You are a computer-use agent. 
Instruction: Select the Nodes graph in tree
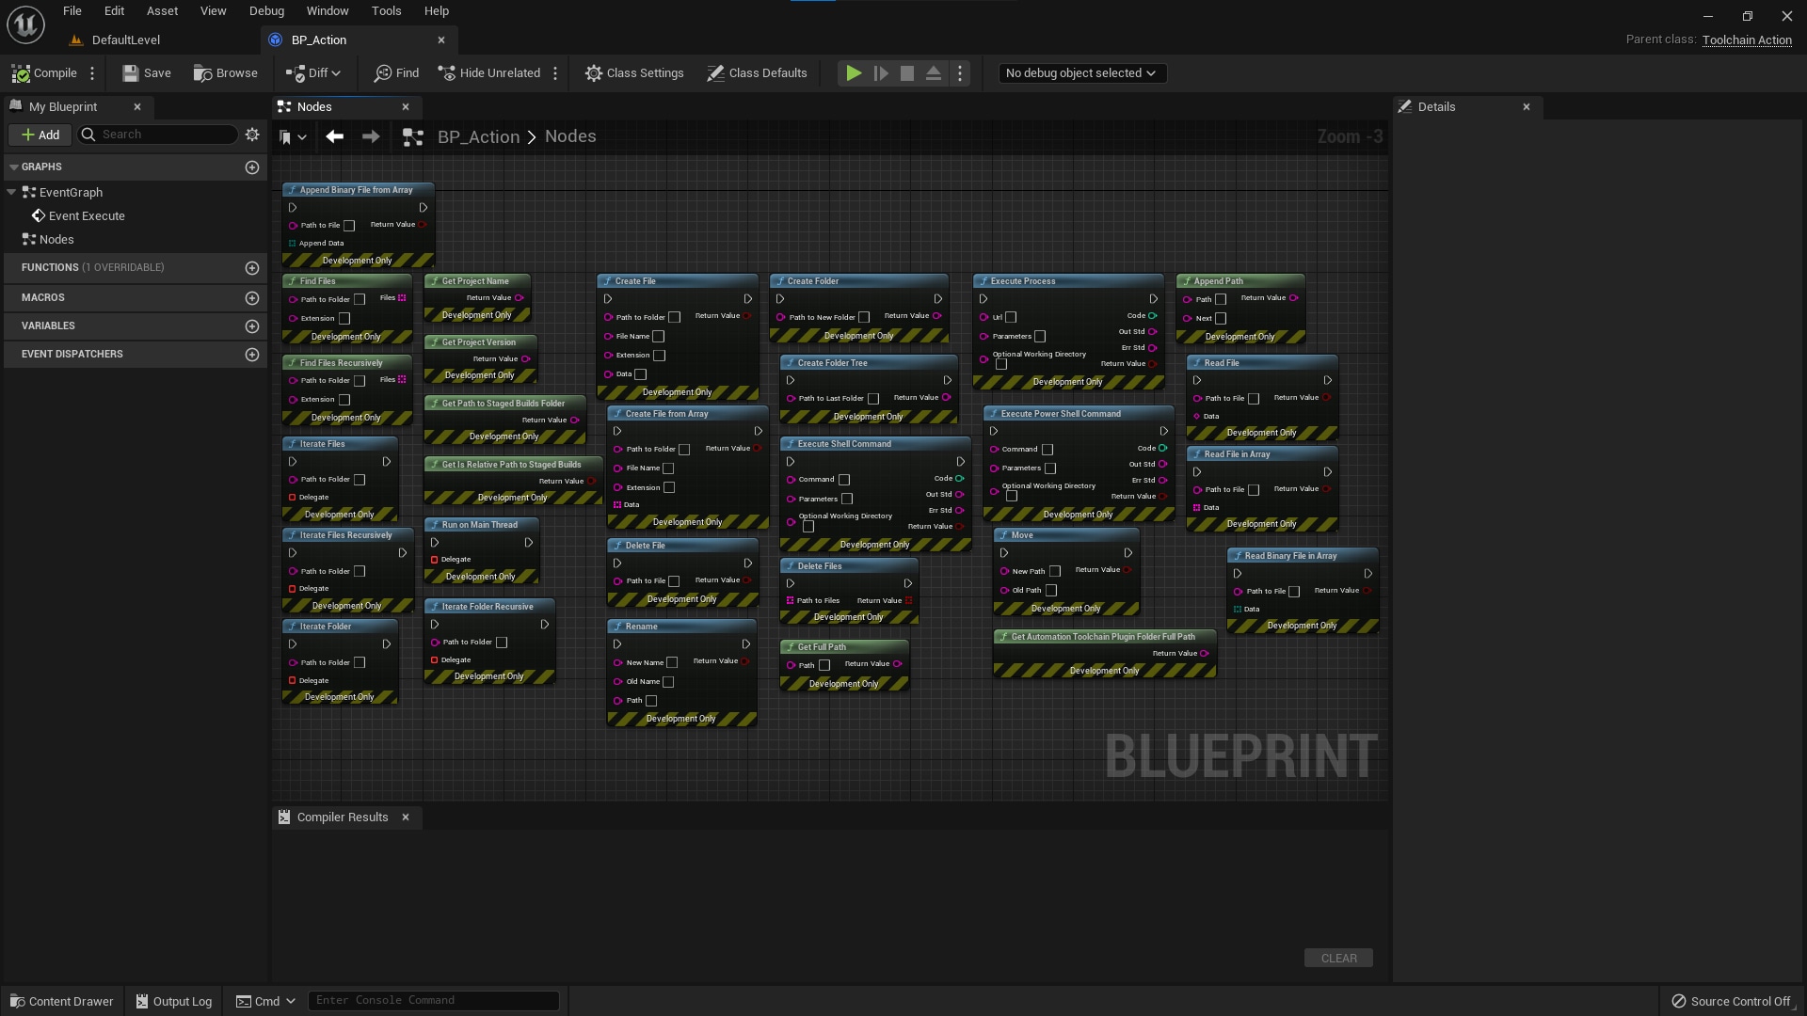pyautogui.click(x=56, y=240)
